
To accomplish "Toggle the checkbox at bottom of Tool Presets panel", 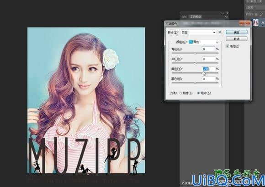I will tap(182, 183).
